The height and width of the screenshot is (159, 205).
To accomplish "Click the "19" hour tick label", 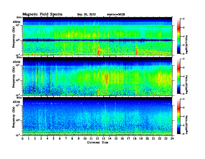I will [141, 139].
